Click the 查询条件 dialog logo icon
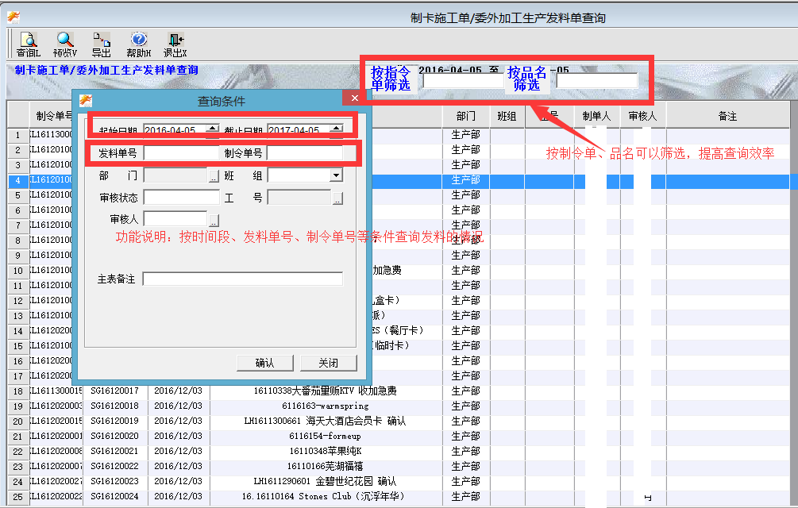The image size is (798, 508). (x=86, y=100)
